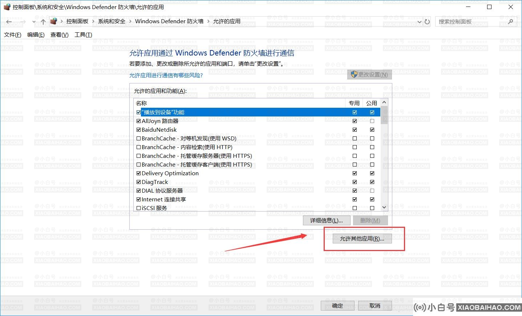Select the Internet 连接共享 row text

coord(164,200)
